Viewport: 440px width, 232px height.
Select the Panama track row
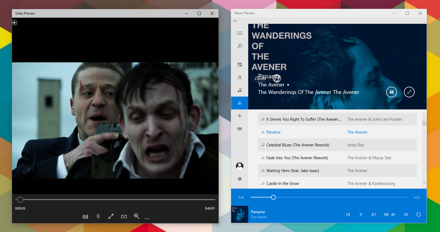click(337, 132)
